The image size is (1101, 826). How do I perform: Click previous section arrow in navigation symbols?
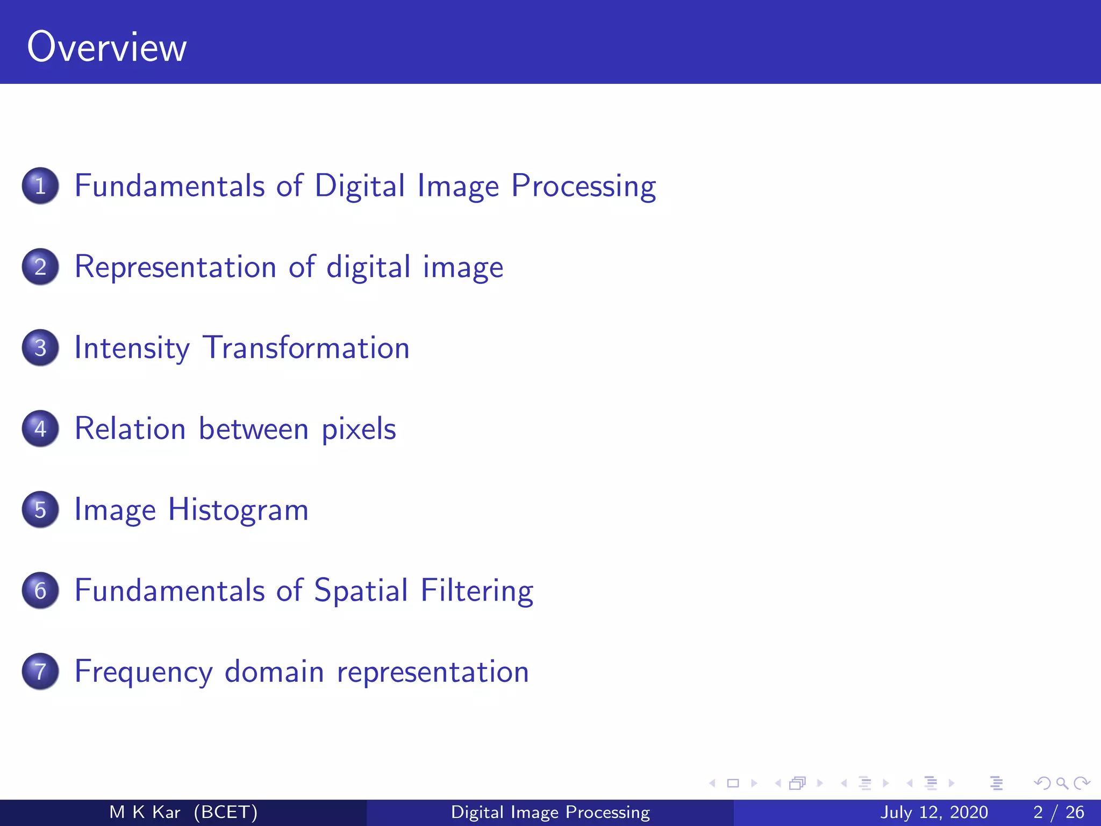pyautogui.click(x=910, y=784)
